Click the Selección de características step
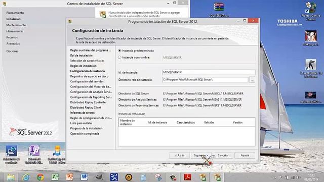Image resolution: width=324 pixels, height=182 pixels. pyautogui.click(x=87, y=61)
